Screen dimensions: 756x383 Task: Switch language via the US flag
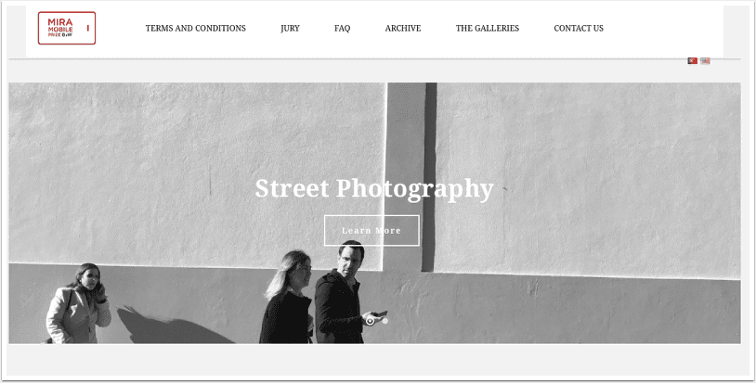click(x=705, y=61)
